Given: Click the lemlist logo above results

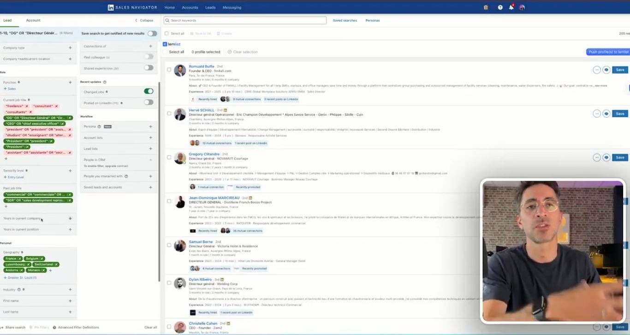Looking at the screenshot, I should pyautogui.click(x=172, y=44).
